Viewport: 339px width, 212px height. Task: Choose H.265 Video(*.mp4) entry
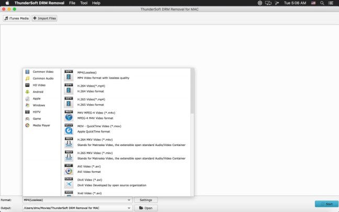pyautogui.click(x=126, y=102)
